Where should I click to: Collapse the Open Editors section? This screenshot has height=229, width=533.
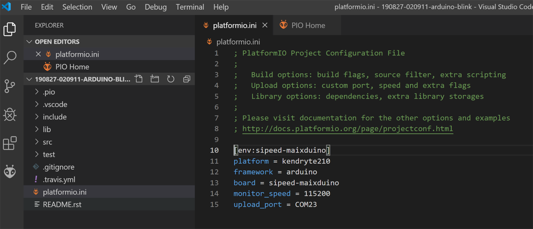tap(29, 42)
